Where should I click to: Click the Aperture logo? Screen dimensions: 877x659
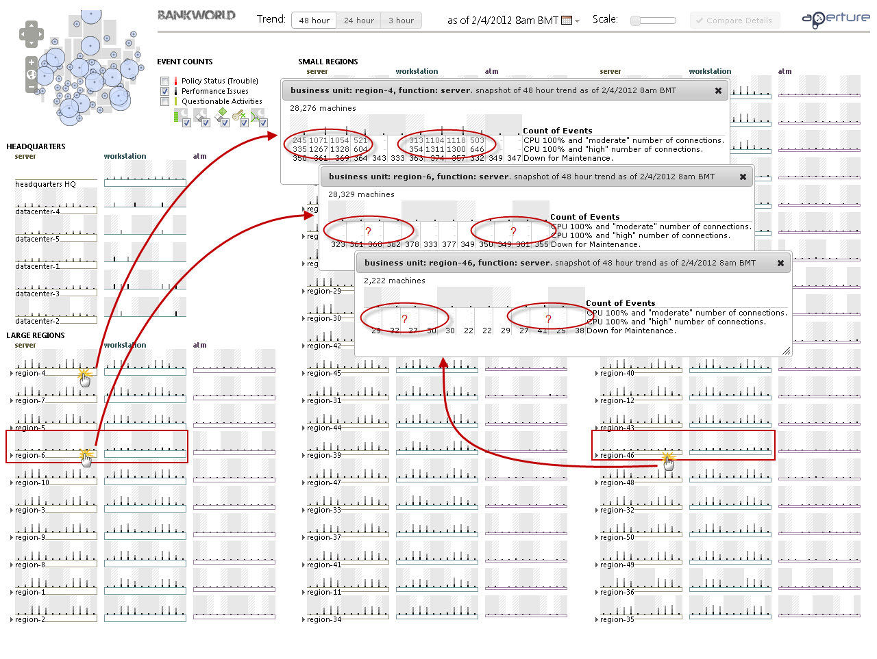point(835,18)
